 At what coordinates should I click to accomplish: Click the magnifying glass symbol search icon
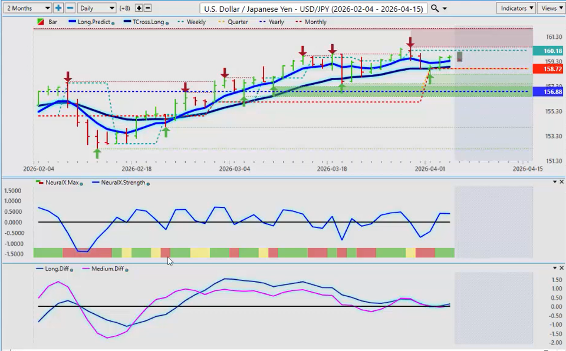click(x=435, y=8)
